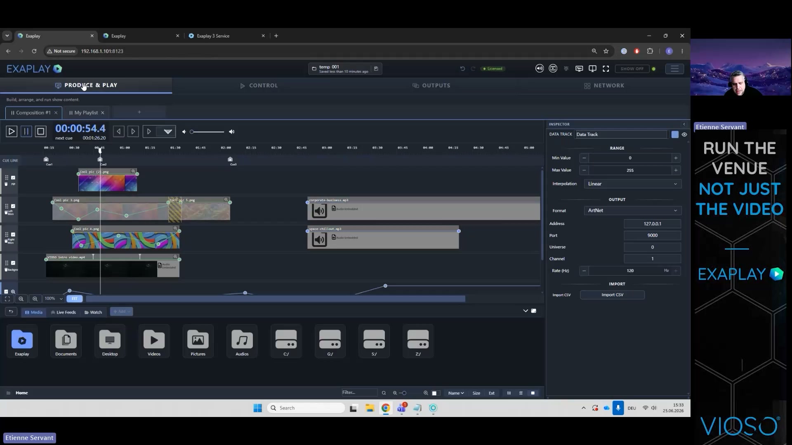
Task: Jump to the previous cue
Action: pyautogui.click(x=118, y=131)
